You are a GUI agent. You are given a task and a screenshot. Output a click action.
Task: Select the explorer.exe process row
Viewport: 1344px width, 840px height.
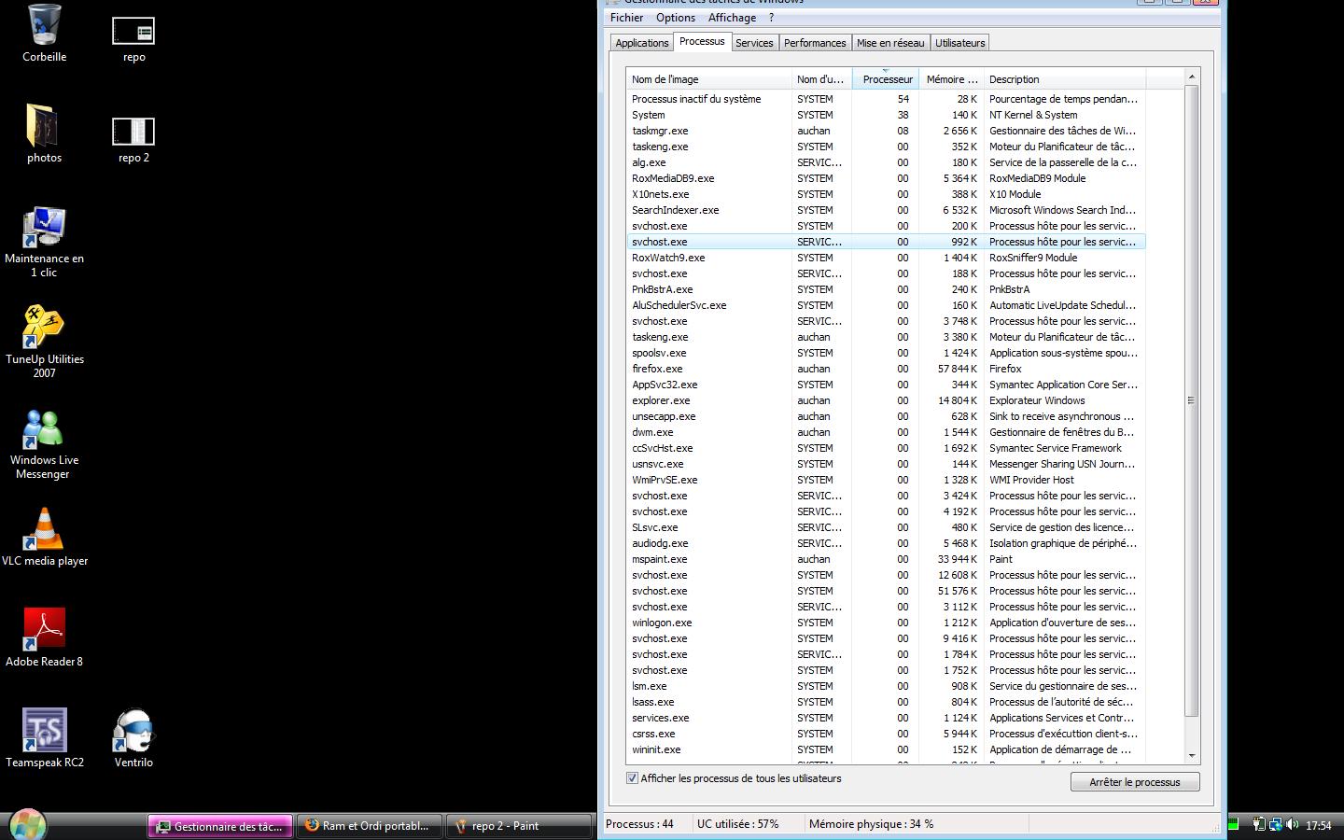point(886,400)
